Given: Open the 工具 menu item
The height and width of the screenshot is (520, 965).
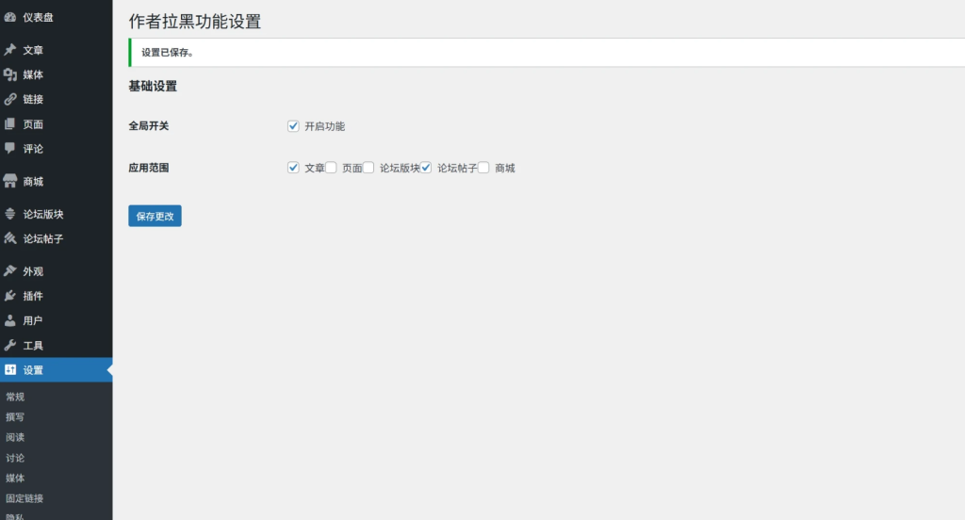Looking at the screenshot, I should coord(56,345).
